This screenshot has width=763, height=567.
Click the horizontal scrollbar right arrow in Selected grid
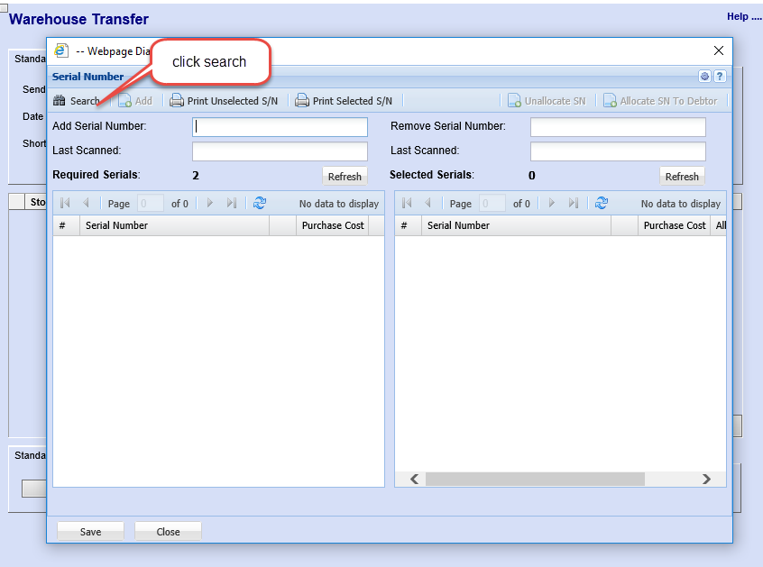[x=706, y=479]
